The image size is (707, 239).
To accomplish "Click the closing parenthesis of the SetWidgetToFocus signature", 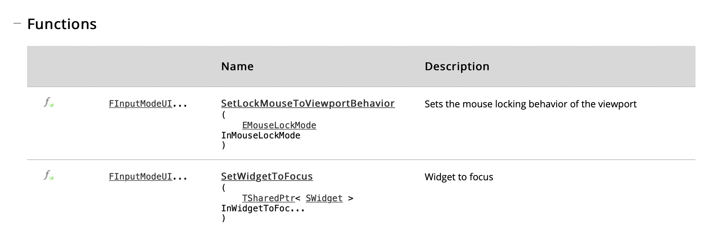I will 223,218.
